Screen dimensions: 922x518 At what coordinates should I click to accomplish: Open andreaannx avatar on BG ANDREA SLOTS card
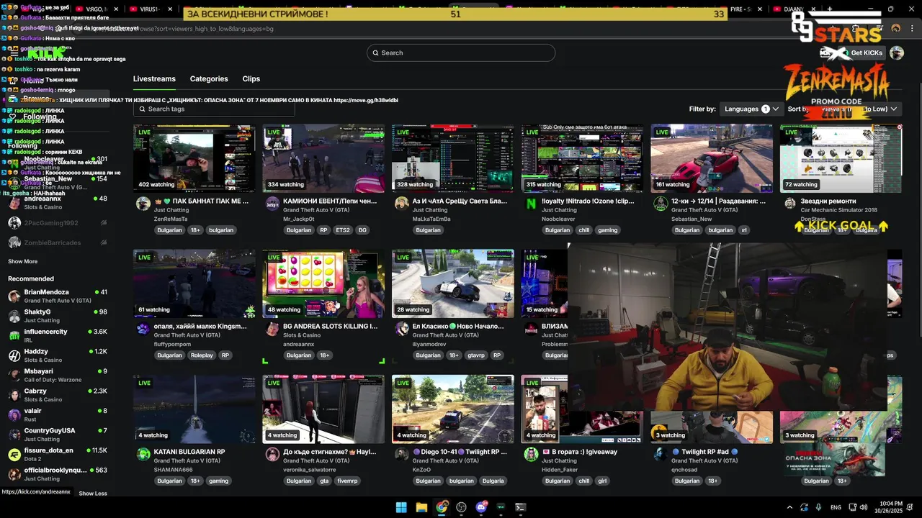click(x=272, y=329)
